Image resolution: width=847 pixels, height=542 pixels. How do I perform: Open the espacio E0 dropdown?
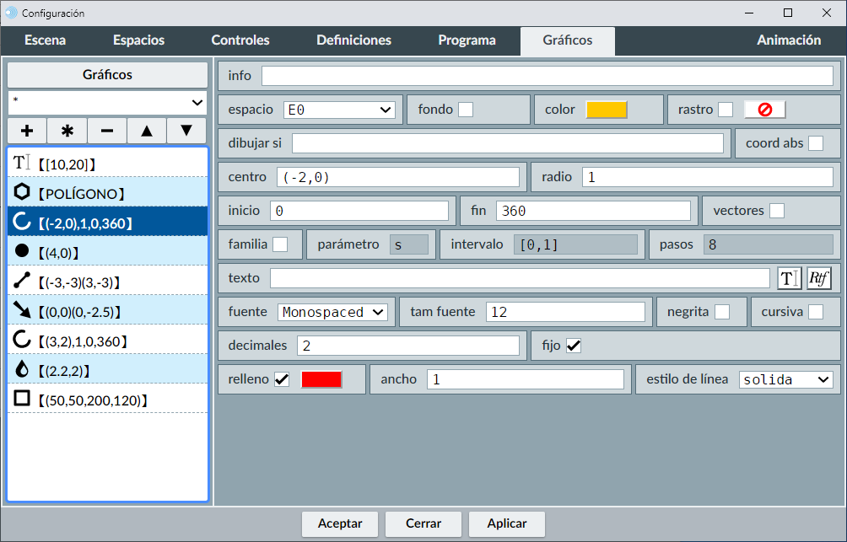(339, 110)
